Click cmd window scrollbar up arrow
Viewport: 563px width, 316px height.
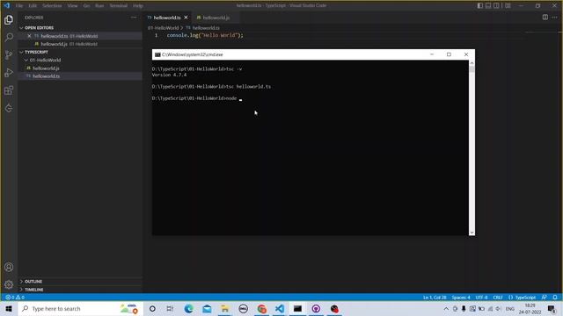tap(472, 63)
